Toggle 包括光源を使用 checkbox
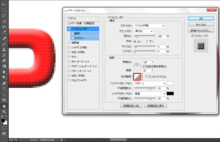 tap(144, 66)
